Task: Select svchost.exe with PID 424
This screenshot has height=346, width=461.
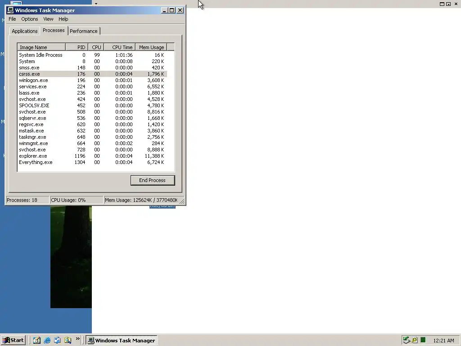Action: pyautogui.click(x=92, y=99)
